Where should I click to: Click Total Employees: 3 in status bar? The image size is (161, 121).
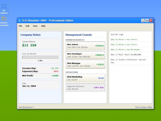click(26, 107)
